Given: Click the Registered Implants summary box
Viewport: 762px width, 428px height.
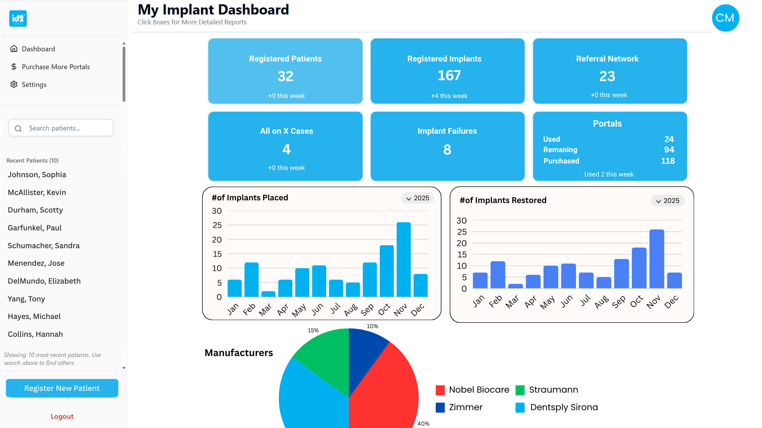Looking at the screenshot, I should (447, 71).
